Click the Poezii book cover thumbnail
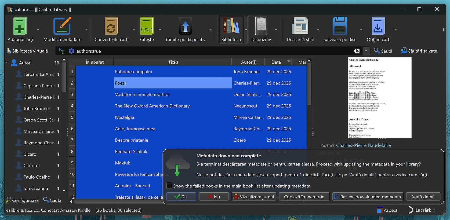The image size is (450, 220). 379,97
